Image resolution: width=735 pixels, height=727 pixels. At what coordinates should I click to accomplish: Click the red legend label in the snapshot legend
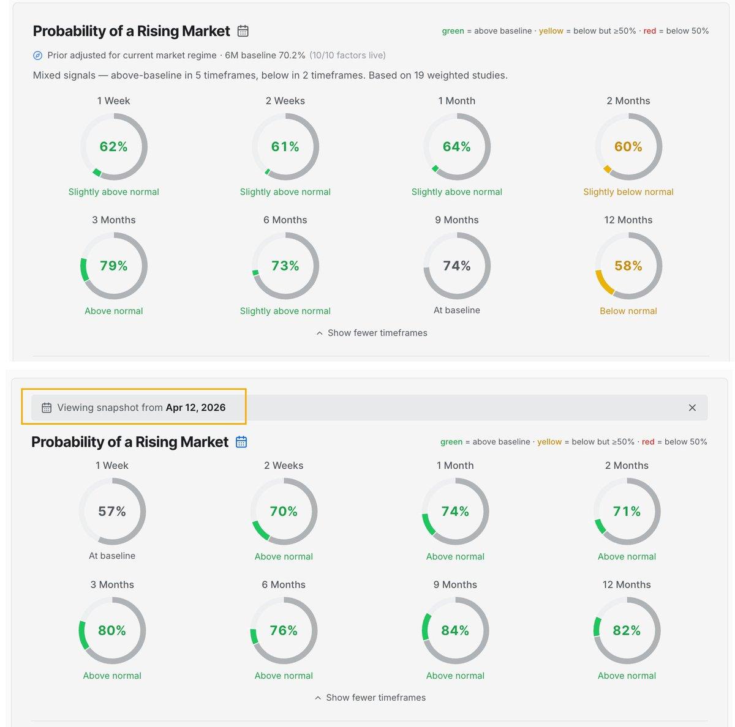point(648,441)
